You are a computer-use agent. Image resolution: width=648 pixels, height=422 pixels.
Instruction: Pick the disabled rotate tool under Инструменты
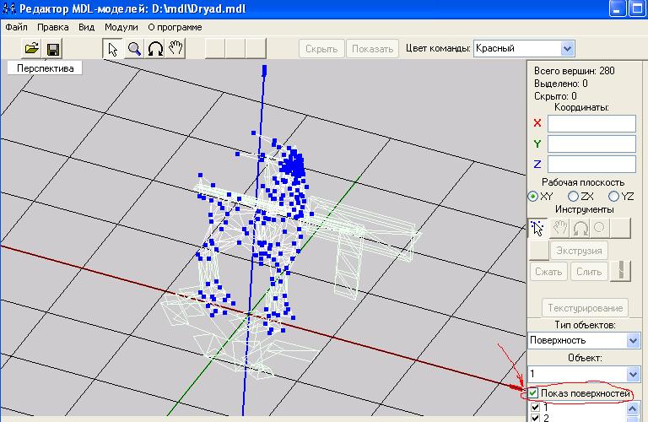coord(580,228)
